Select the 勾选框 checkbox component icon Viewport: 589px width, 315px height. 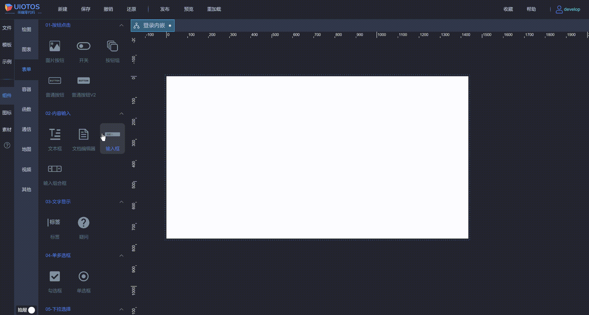click(x=55, y=276)
